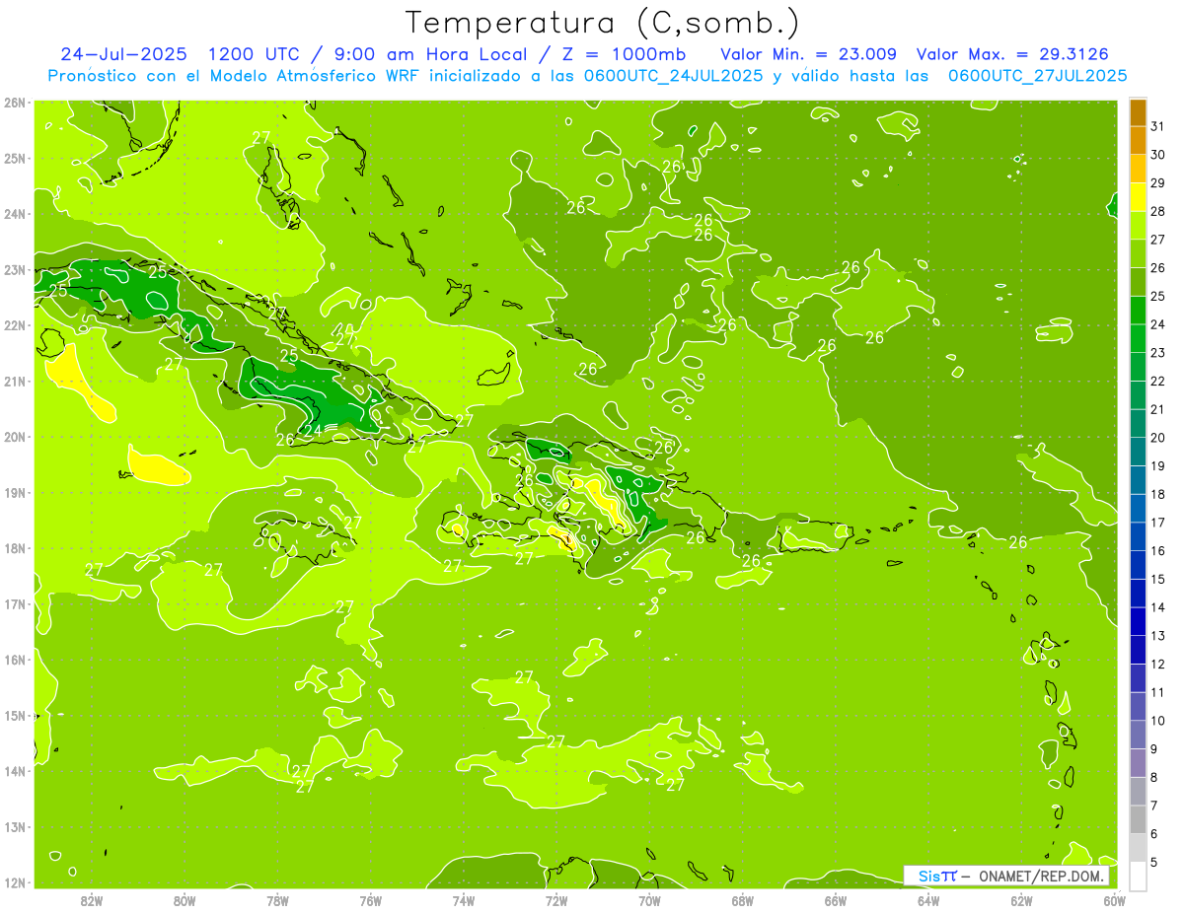Click the '68W' longitude axis label
Image resolution: width=1184 pixels, height=914 pixels.
pos(743,900)
